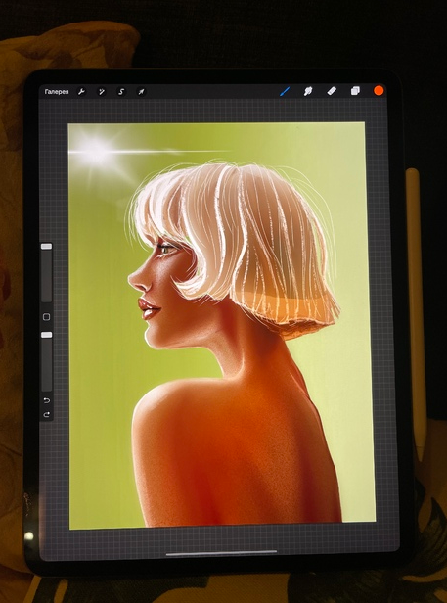The image size is (447, 603).
Task: Redo with the redo arrow
Action: tap(47, 414)
